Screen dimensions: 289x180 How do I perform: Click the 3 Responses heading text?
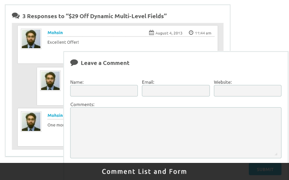pos(94,16)
